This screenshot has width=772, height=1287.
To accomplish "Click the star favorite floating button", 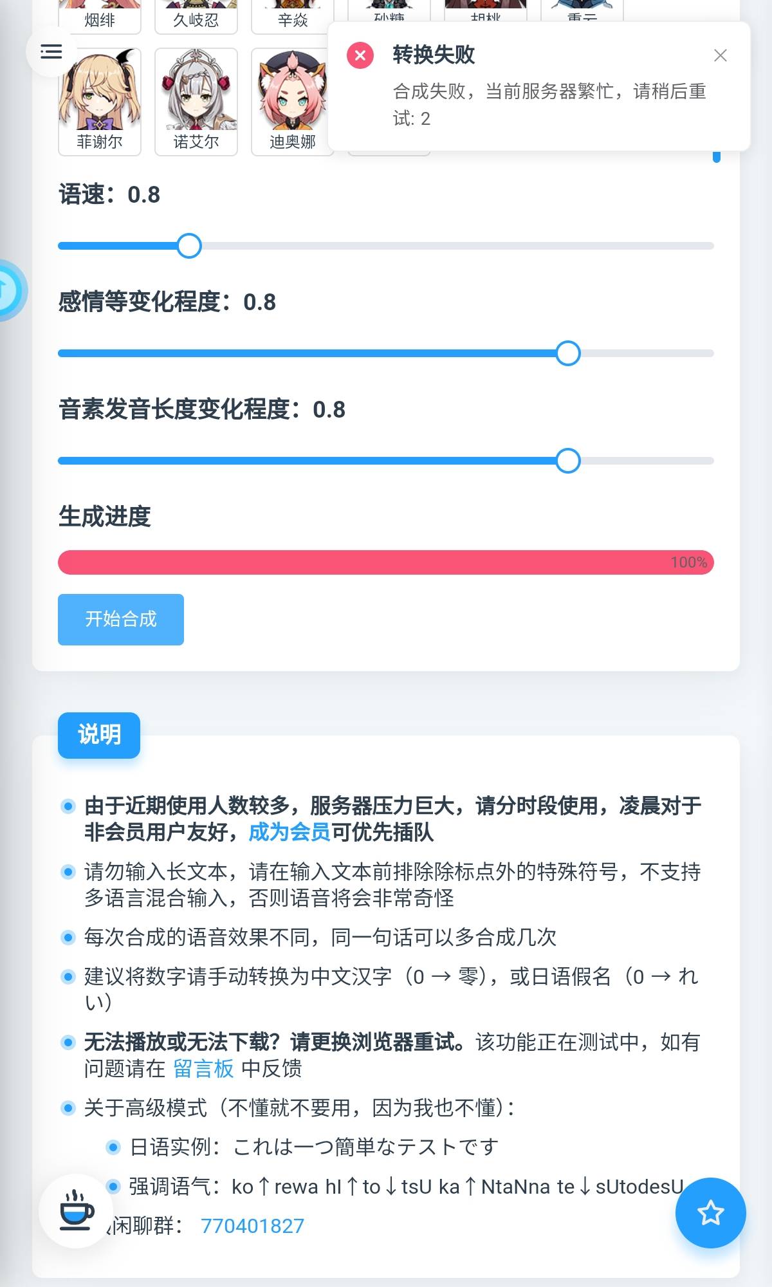I will click(x=710, y=1213).
